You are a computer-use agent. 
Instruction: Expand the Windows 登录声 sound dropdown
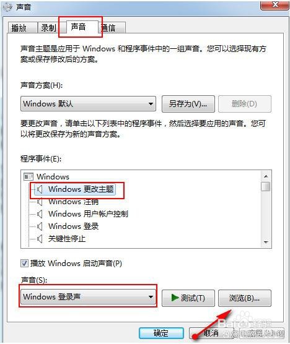coord(89,297)
